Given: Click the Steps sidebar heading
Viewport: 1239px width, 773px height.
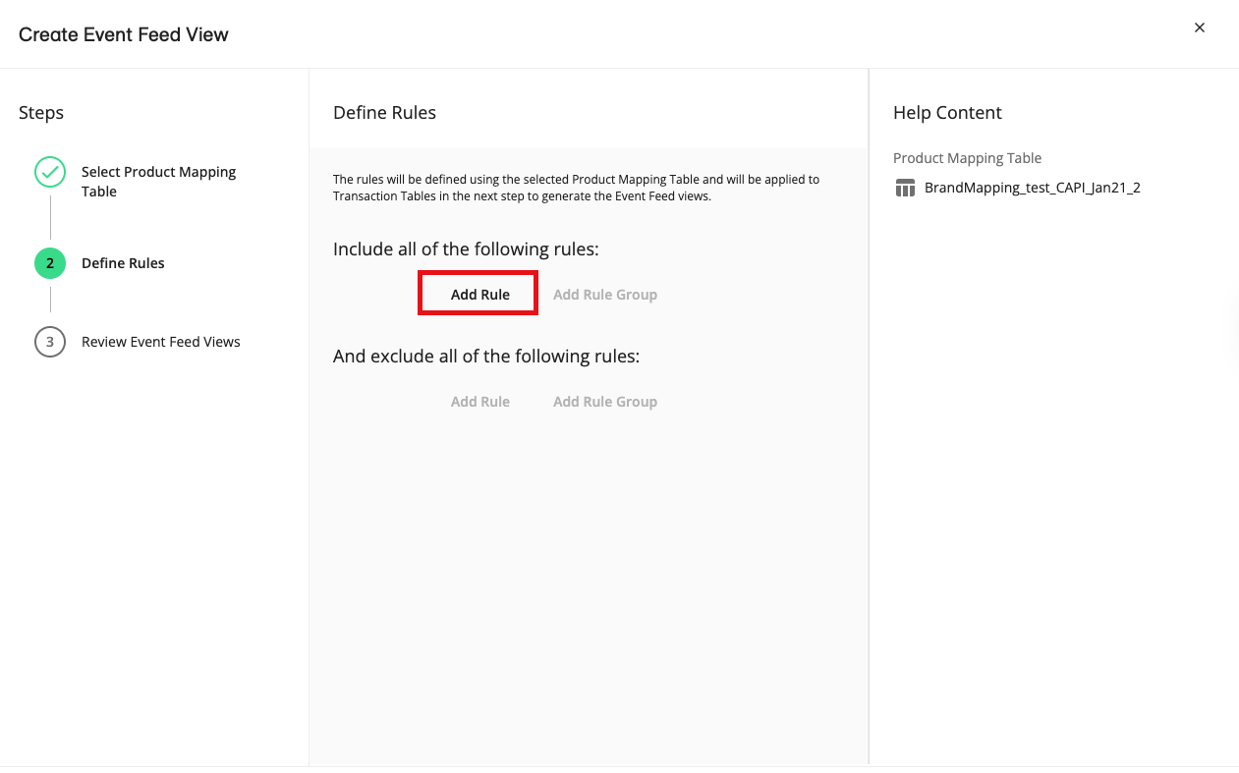Looking at the screenshot, I should pos(41,113).
